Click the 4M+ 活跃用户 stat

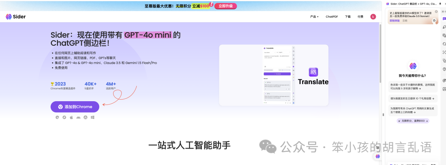tap(111, 86)
